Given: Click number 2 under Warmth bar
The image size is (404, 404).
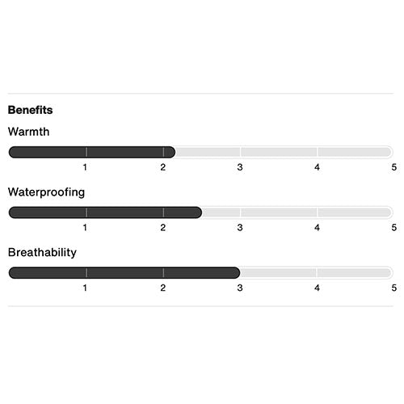Looking at the screenshot, I should click(163, 167).
